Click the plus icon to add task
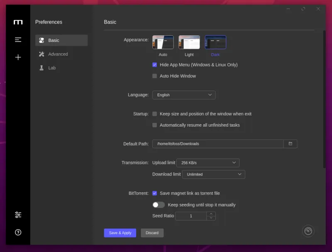The width and height of the screenshot is (332, 252). (18, 57)
